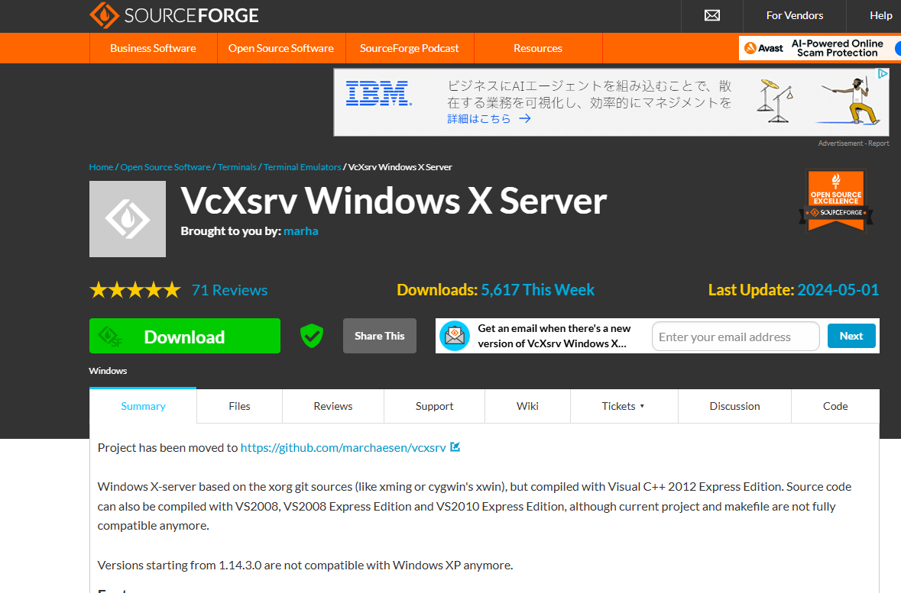The width and height of the screenshot is (901, 593).
Task: Expand the Tickets dropdown tab
Action: click(624, 406)
